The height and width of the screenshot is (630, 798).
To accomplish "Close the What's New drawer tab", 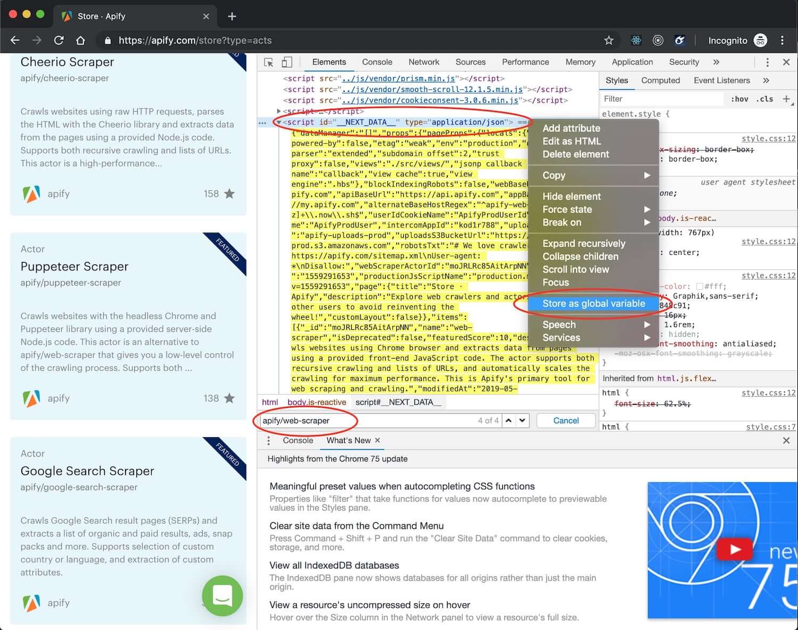I will (x=377, y=440).
